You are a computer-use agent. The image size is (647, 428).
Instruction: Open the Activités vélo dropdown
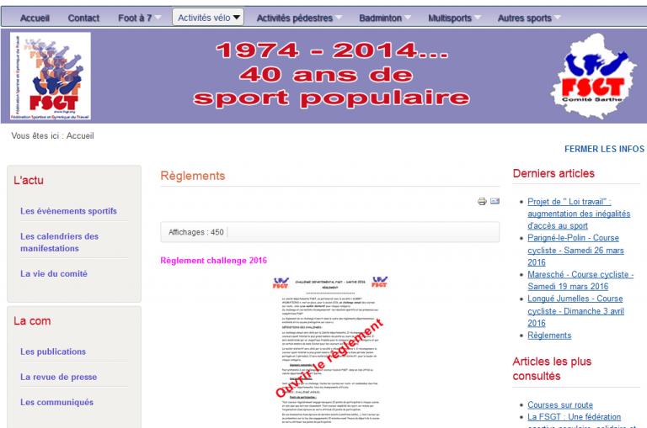point(208,18)
